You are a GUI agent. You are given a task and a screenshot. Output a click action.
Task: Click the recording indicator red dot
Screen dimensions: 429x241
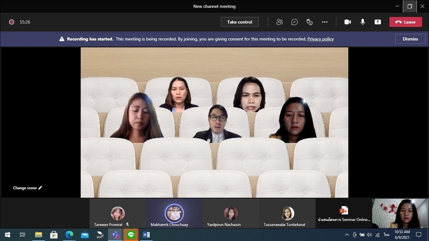coord(12,22)
